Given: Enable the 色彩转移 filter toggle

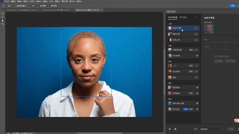Looking at the screenshot, I should click(196, 71).
